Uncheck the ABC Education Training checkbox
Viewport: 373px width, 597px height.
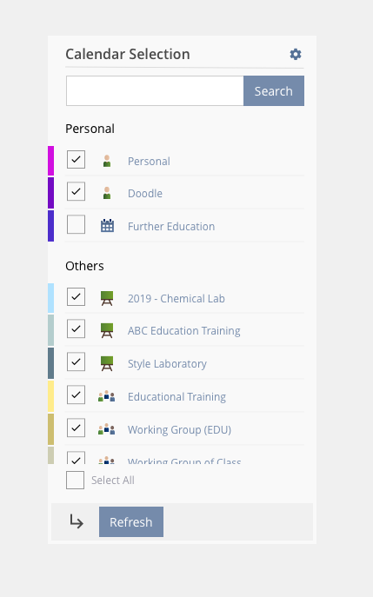click(x=76, y=328)
